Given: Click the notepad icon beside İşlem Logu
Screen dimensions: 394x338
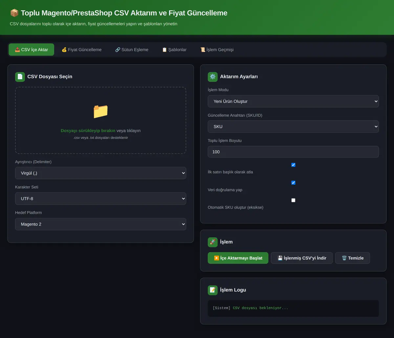Looking at the screenshot, I should coord(213,290).
